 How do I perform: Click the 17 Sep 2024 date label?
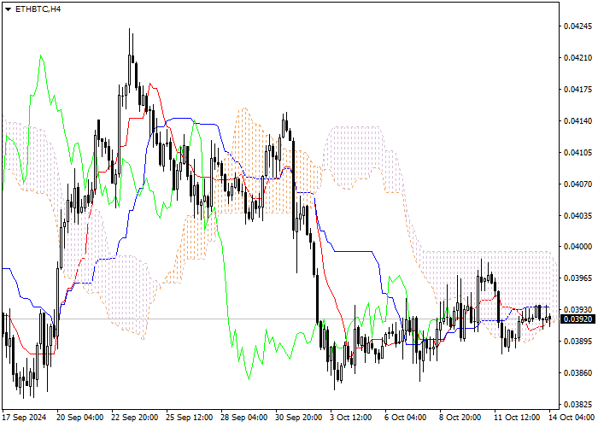[25, 418]
